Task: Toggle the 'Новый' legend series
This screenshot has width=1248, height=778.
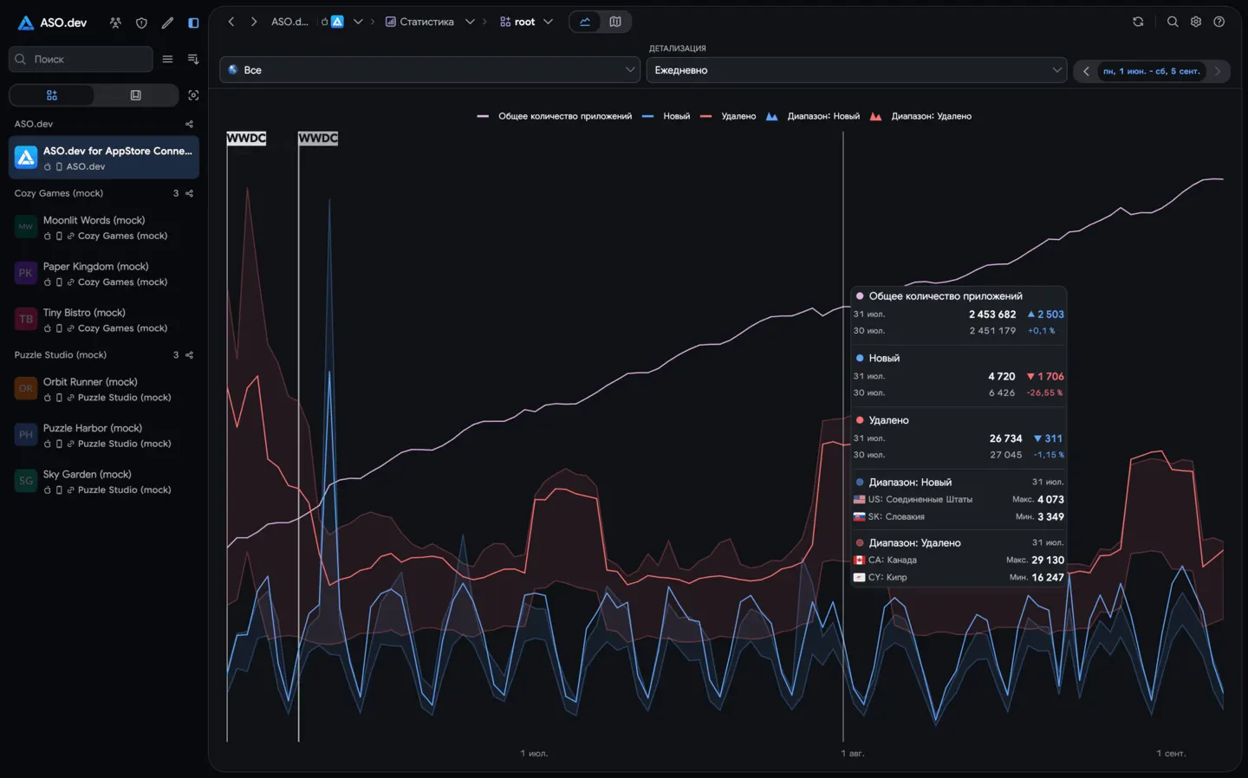Action: pyautogui.click(x=666, y=116)
